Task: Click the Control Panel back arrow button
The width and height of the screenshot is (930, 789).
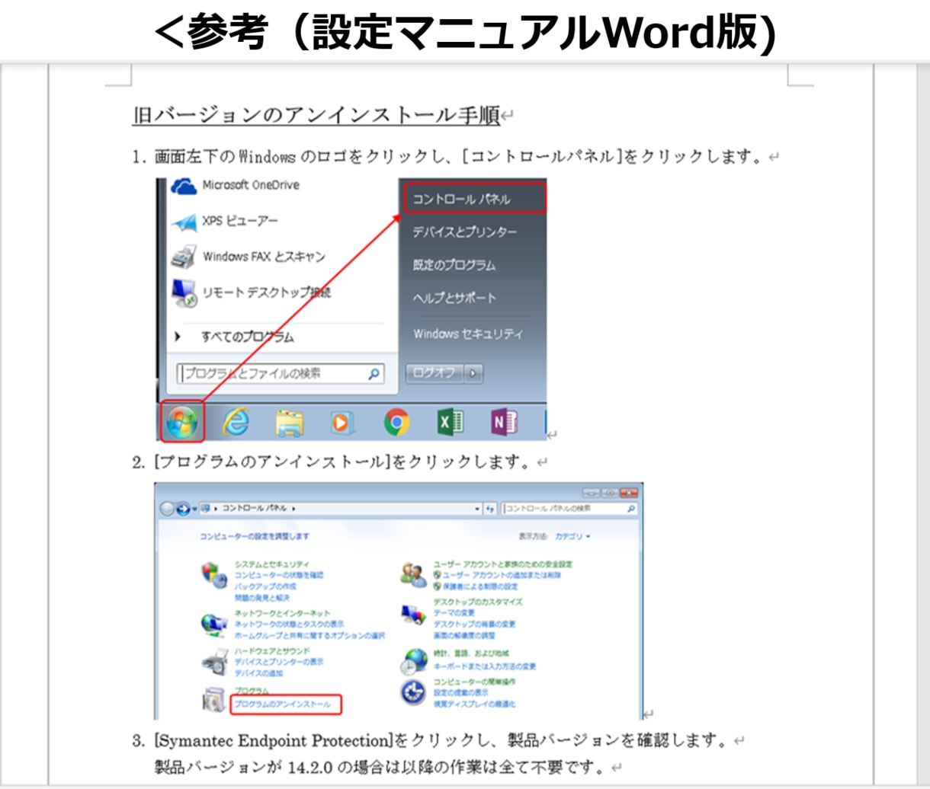Action: click(x=167, y=509)
